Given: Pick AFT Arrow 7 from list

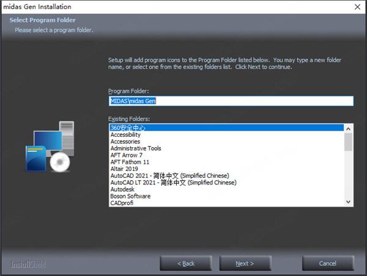Looking at the screenshot, I should pos(226,155).
